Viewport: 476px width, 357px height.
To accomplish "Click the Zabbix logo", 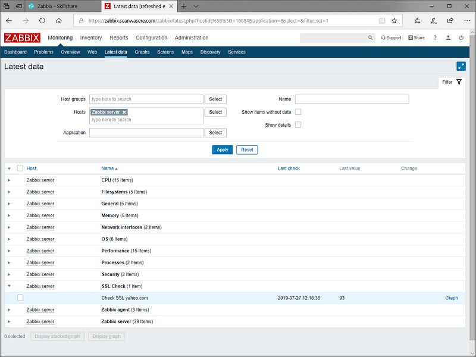I will tap(22, 38).
